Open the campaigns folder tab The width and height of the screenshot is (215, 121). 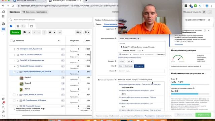pyautogui.click(x=11, y=26)
